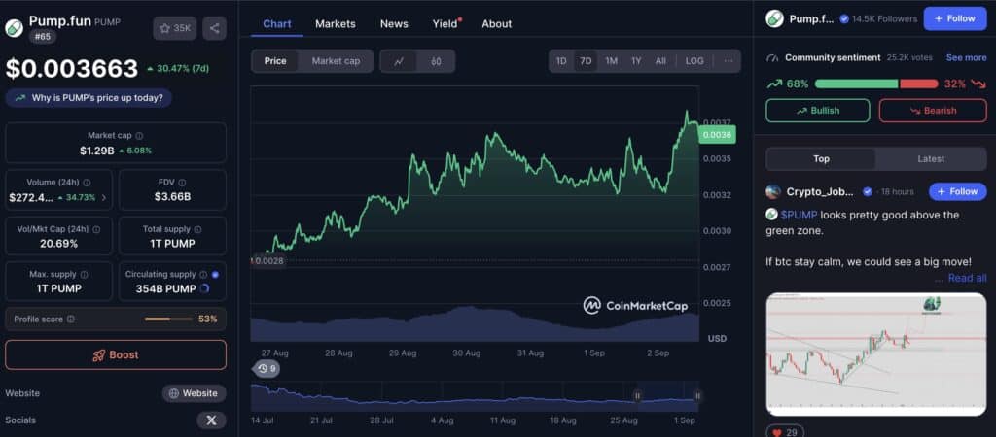Open the Yield tab
996x437 pixels.
445,23
